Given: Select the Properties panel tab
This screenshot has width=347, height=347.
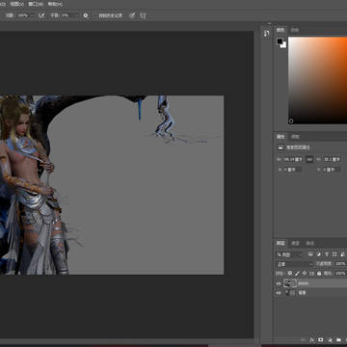Looking at the screenshot, I should coord(280,137).
